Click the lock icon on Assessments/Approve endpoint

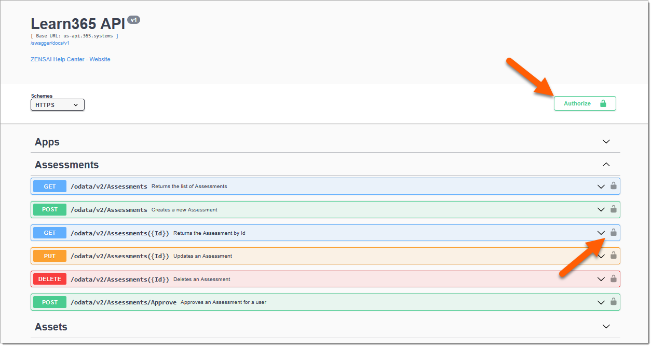613,302
